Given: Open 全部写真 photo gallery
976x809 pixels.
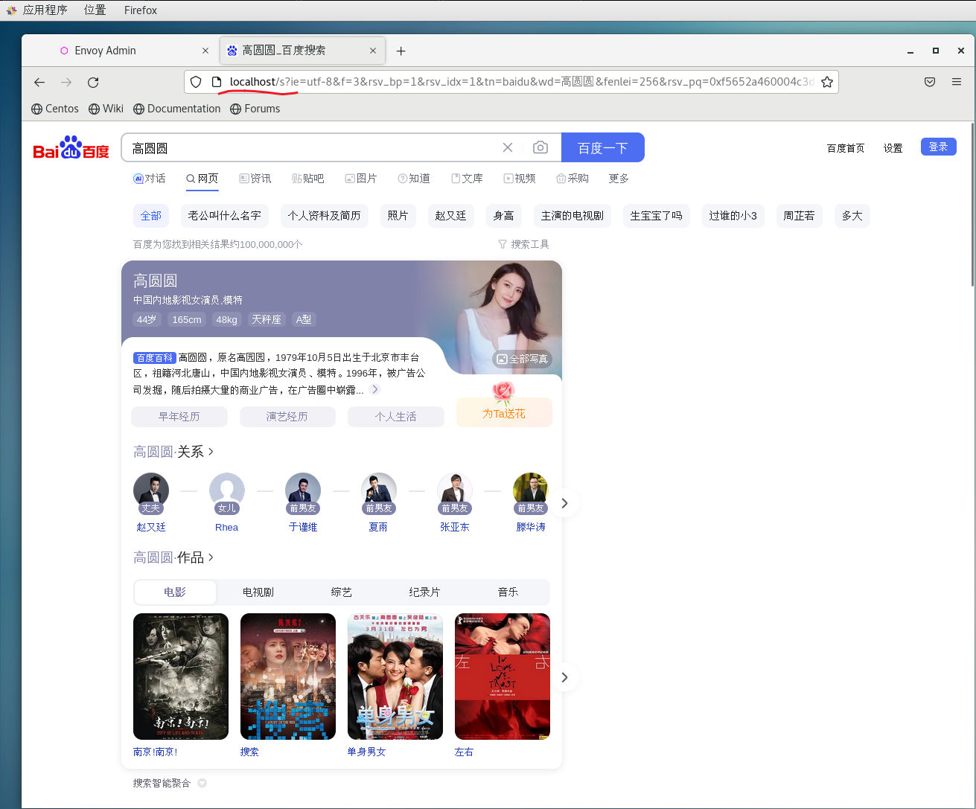Looking at the screenshot, I should (523, 359).
